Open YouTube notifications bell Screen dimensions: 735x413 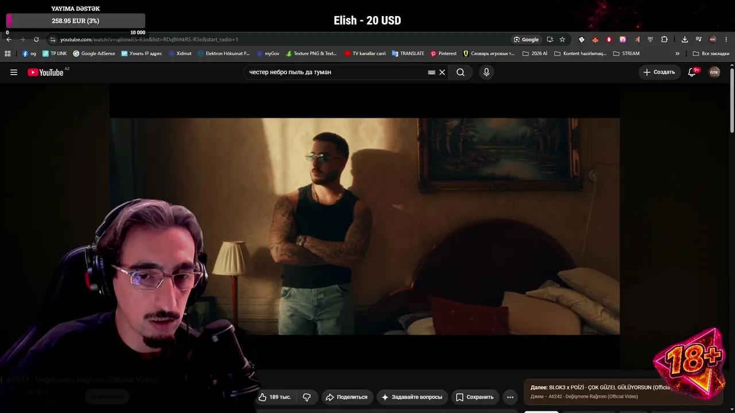[692, 72]
